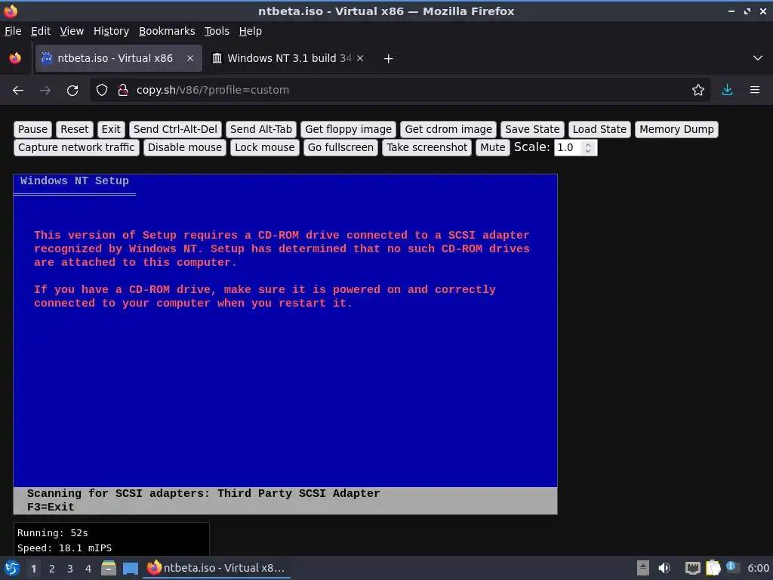Send Ctrl-Alt-Del to the VM

pyautogui.click(x=175, y=129)
